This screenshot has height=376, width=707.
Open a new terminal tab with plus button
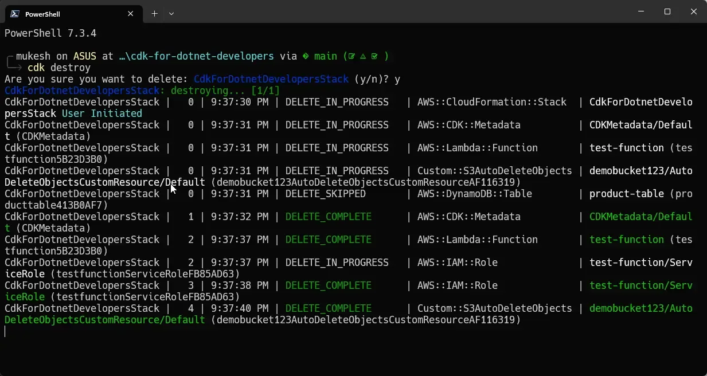point(154,13)
